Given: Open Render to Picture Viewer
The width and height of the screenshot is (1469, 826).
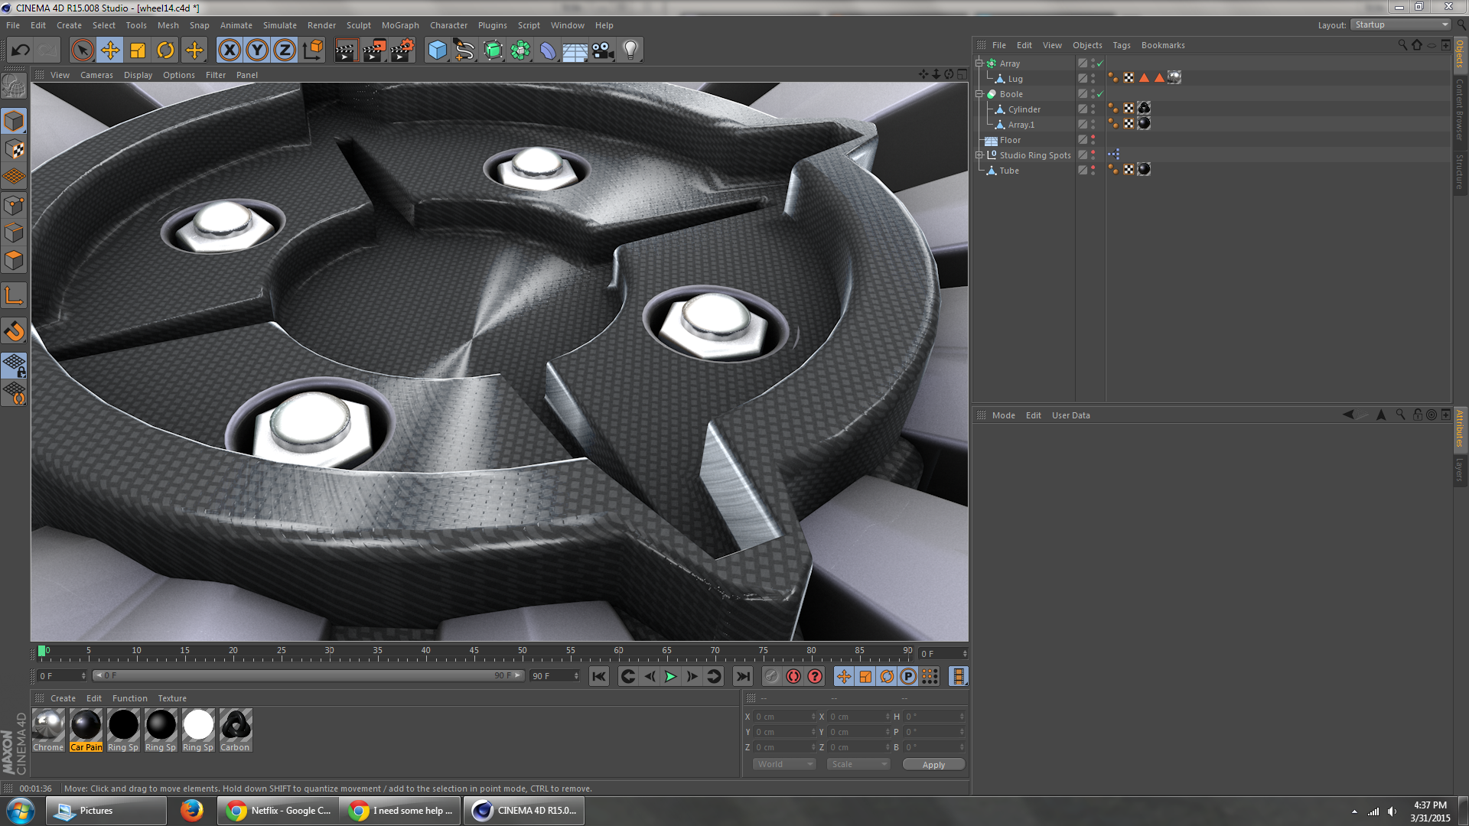Looking at the screenshot, I should coord(374,50).
